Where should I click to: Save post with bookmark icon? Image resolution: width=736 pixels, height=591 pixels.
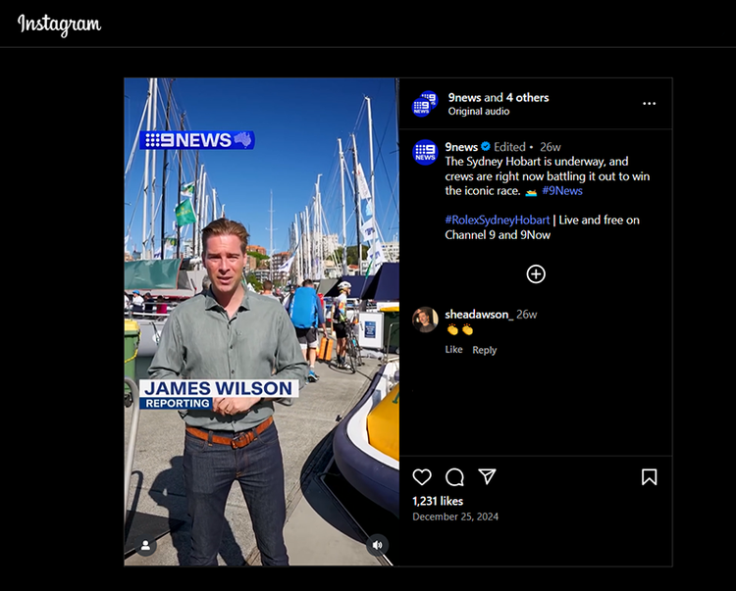[x=649, y=477]
